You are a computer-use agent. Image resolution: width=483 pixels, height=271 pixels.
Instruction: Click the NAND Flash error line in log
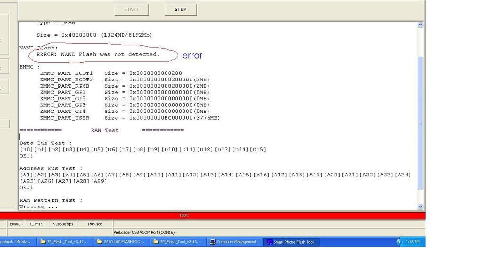click(x=98, y=54)
